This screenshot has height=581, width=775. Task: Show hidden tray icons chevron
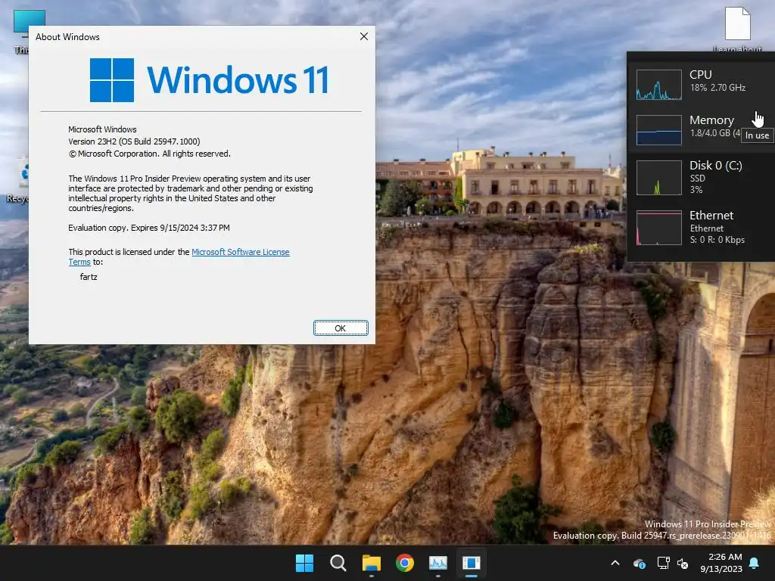point(615,563)
